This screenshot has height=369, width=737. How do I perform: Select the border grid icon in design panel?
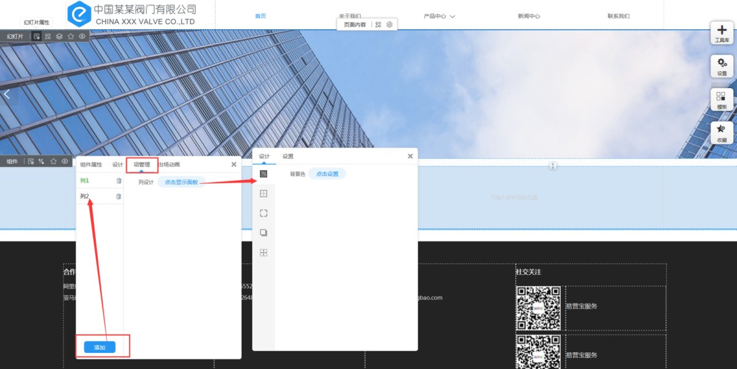click(263, 194)
